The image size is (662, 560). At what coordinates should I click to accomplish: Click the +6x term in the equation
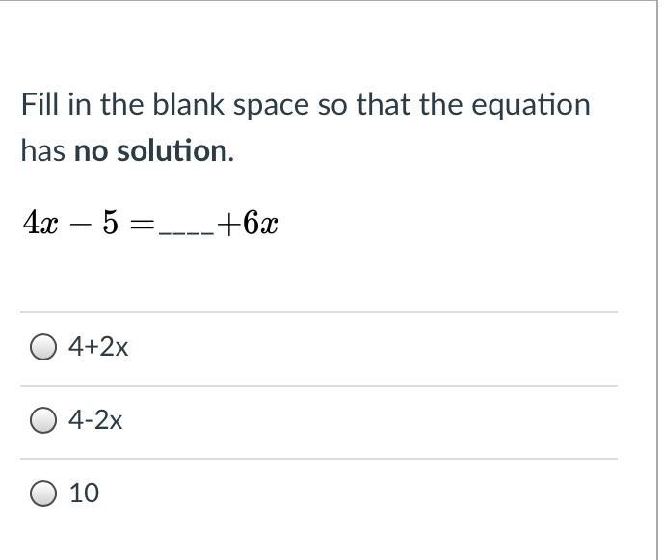248,223
